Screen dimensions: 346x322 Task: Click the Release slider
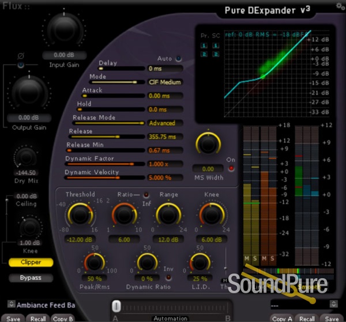pos(107,137)
